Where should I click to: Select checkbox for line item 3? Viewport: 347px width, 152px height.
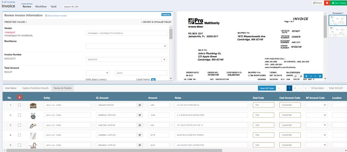pos(19,125)
